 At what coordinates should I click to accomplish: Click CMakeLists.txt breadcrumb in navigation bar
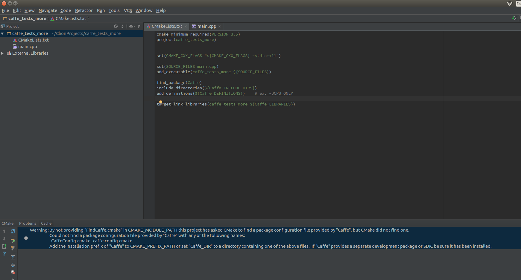point(69,19)
